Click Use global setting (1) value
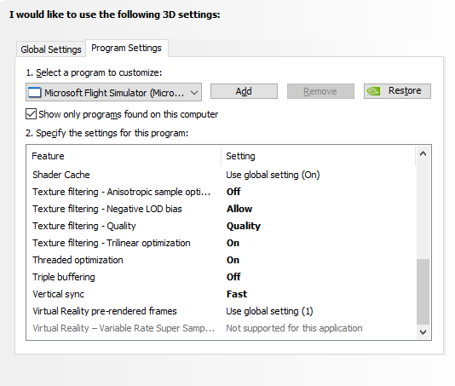This screenshot has width=455, height=386. (x=269, y=311)
